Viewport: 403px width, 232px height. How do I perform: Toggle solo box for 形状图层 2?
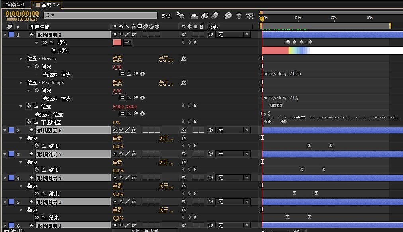[x=196, y=35]
